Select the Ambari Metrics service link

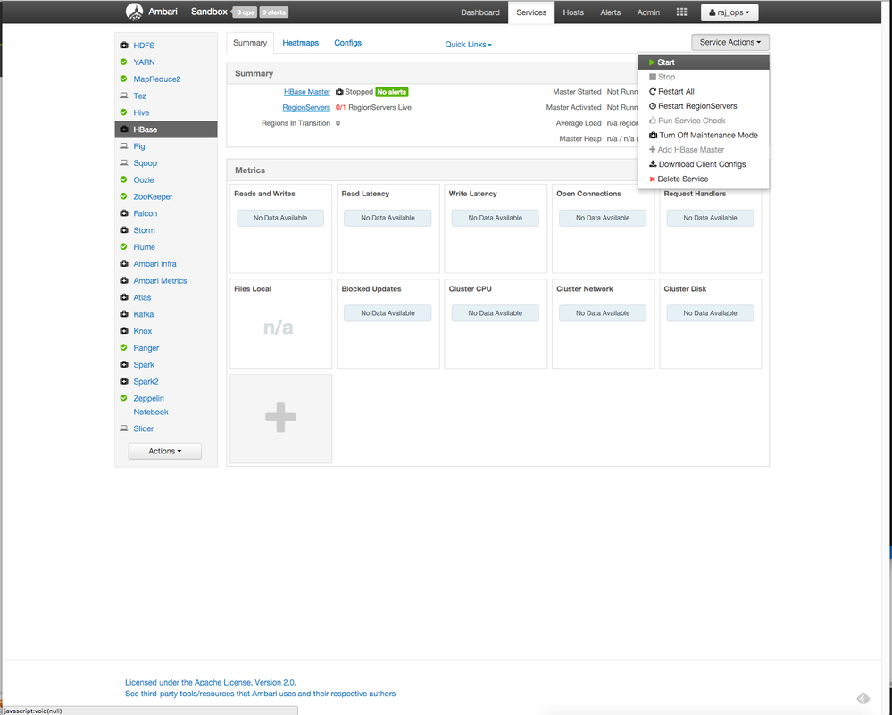point(160,280)
